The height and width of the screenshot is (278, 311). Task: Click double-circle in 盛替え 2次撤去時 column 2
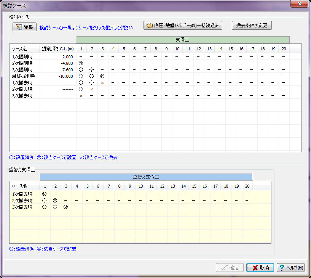pyautogui.click(x=55, y=201)
